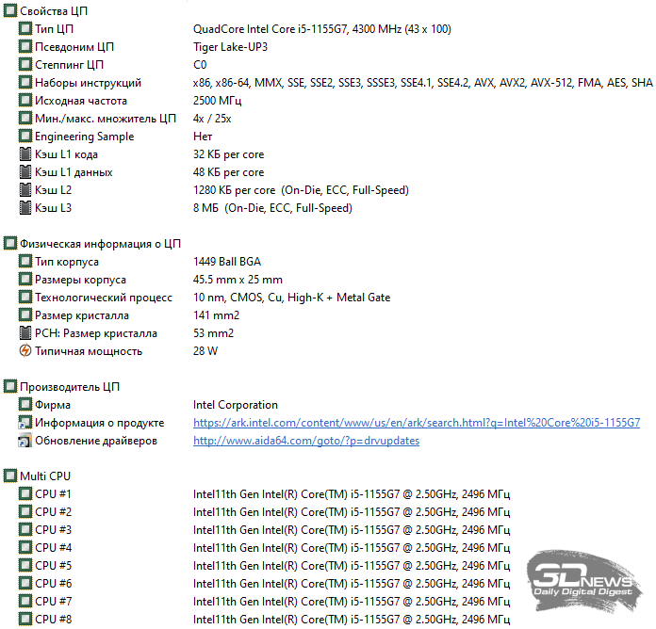This screenshot has height=629, width=656.
Task: Select the Производитель ЦП header
Action: pyautogui.click(x=70, y=387)
